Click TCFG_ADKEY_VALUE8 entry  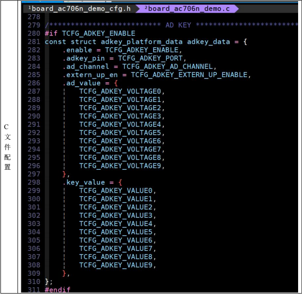[116, 257]
